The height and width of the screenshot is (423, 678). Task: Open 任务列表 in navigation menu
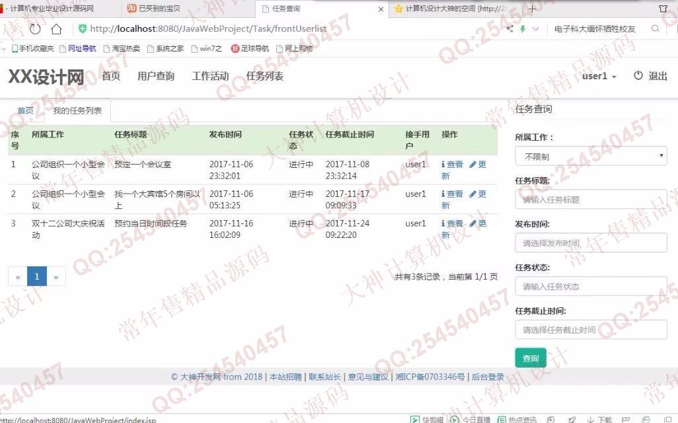pos(264,76)
